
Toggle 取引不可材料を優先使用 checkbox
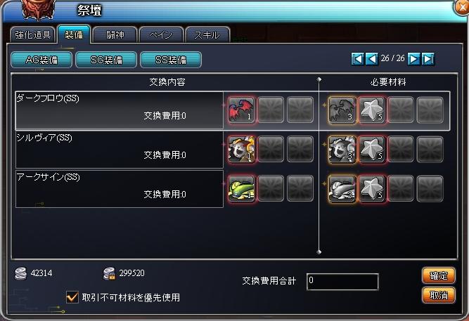click(x=72, y=297)
